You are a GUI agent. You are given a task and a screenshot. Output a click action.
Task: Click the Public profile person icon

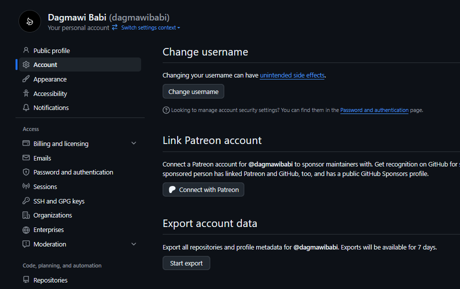(x=26, y=50)
